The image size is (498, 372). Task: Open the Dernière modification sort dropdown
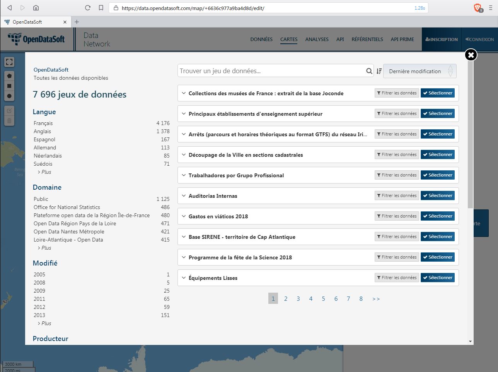(420, 71)
